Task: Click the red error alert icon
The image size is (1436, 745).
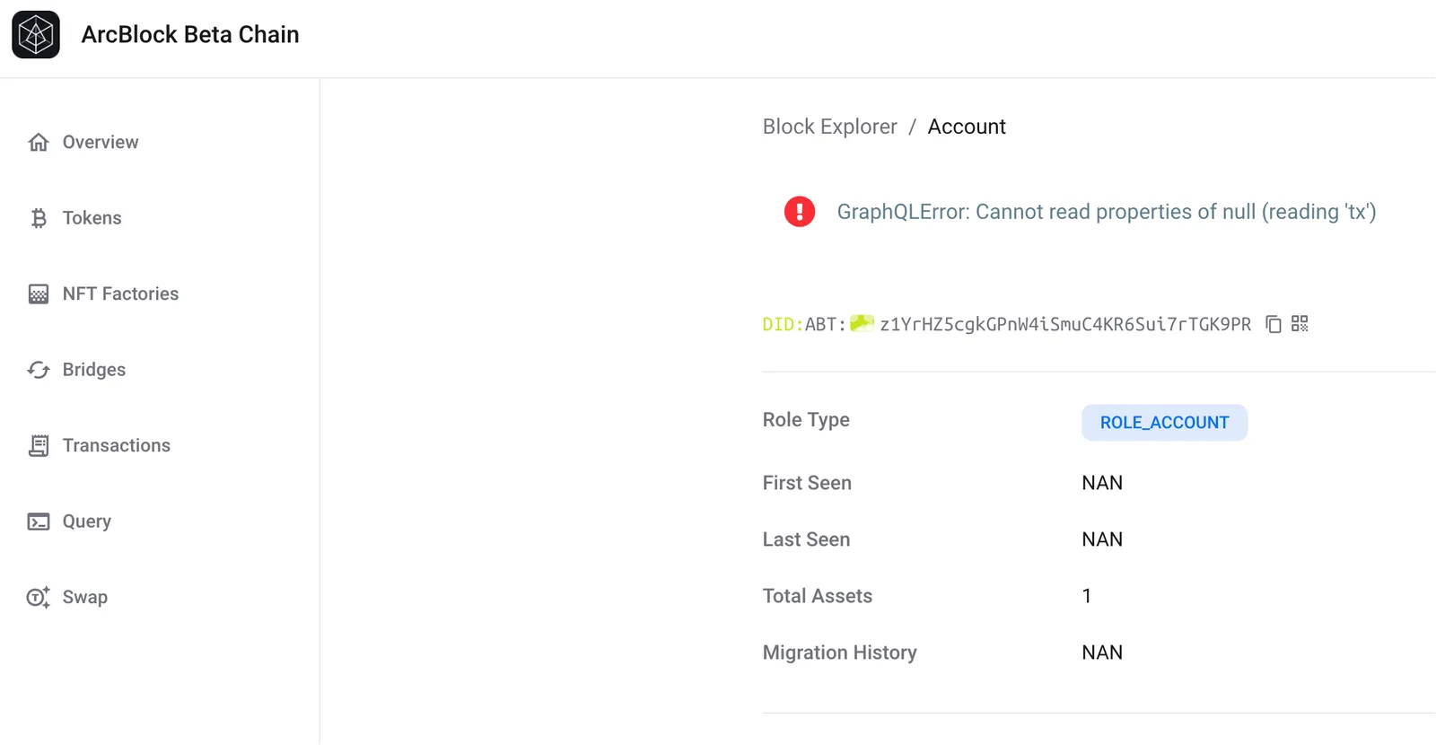Action: pyautogui.click(x=800, y=212)
